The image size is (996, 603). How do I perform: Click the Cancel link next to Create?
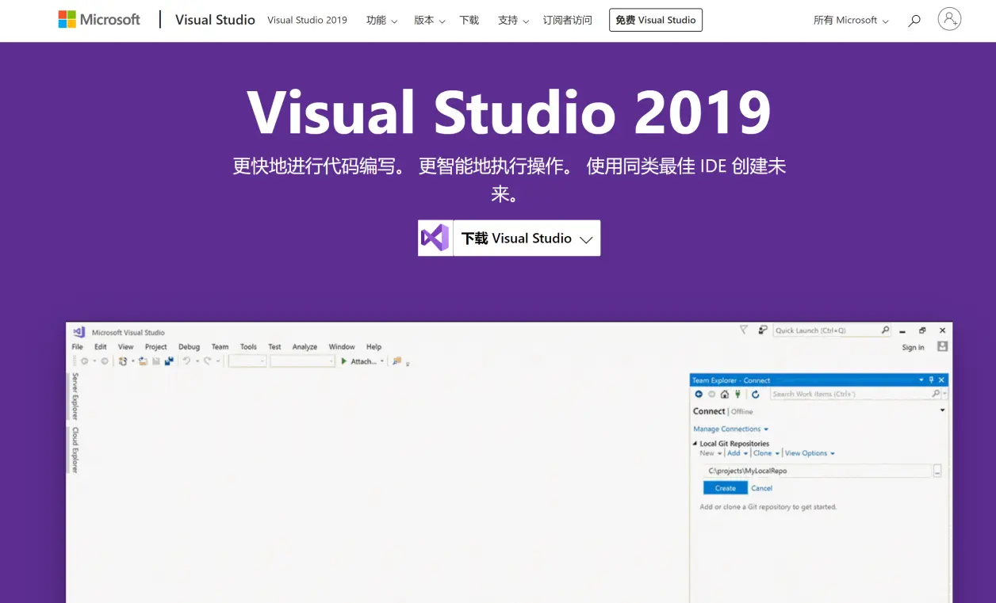[x=761, y=488]
